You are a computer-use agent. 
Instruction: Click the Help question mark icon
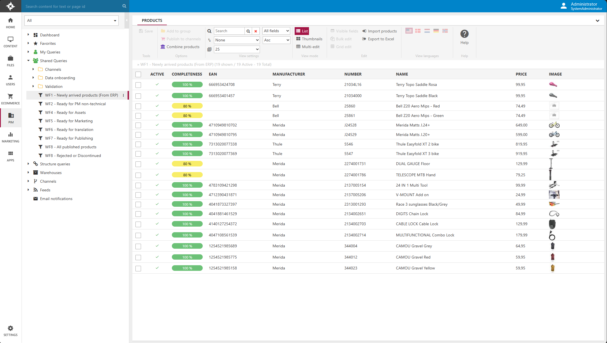click(464, 34)
